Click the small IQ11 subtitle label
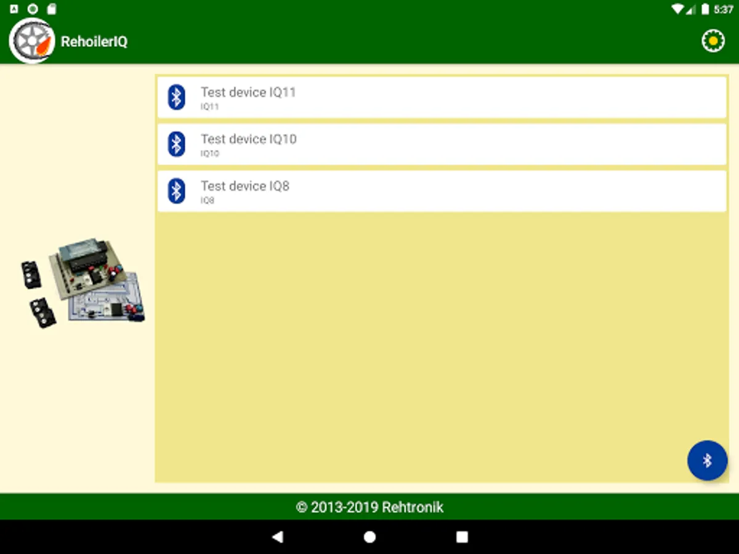 pyautogui.click(x=209, y=107)
